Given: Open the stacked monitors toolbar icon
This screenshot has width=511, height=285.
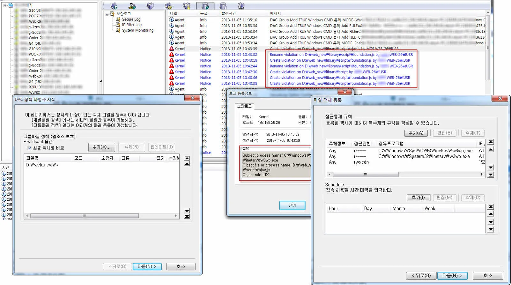Looking at the screenshot, I should pyautogui.click(x=241, y=6).
